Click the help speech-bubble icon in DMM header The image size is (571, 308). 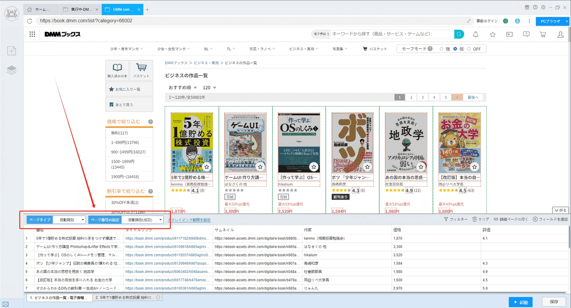pyautogui.click(x=526, y=34)
